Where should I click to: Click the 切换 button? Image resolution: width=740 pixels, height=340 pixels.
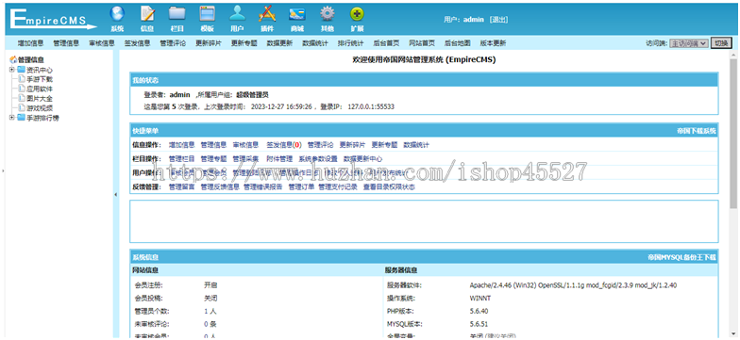tap(721, 43)
